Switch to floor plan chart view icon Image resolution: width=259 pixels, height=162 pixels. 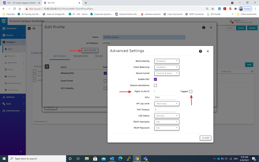pyautogui.click(x=29, y=29)
